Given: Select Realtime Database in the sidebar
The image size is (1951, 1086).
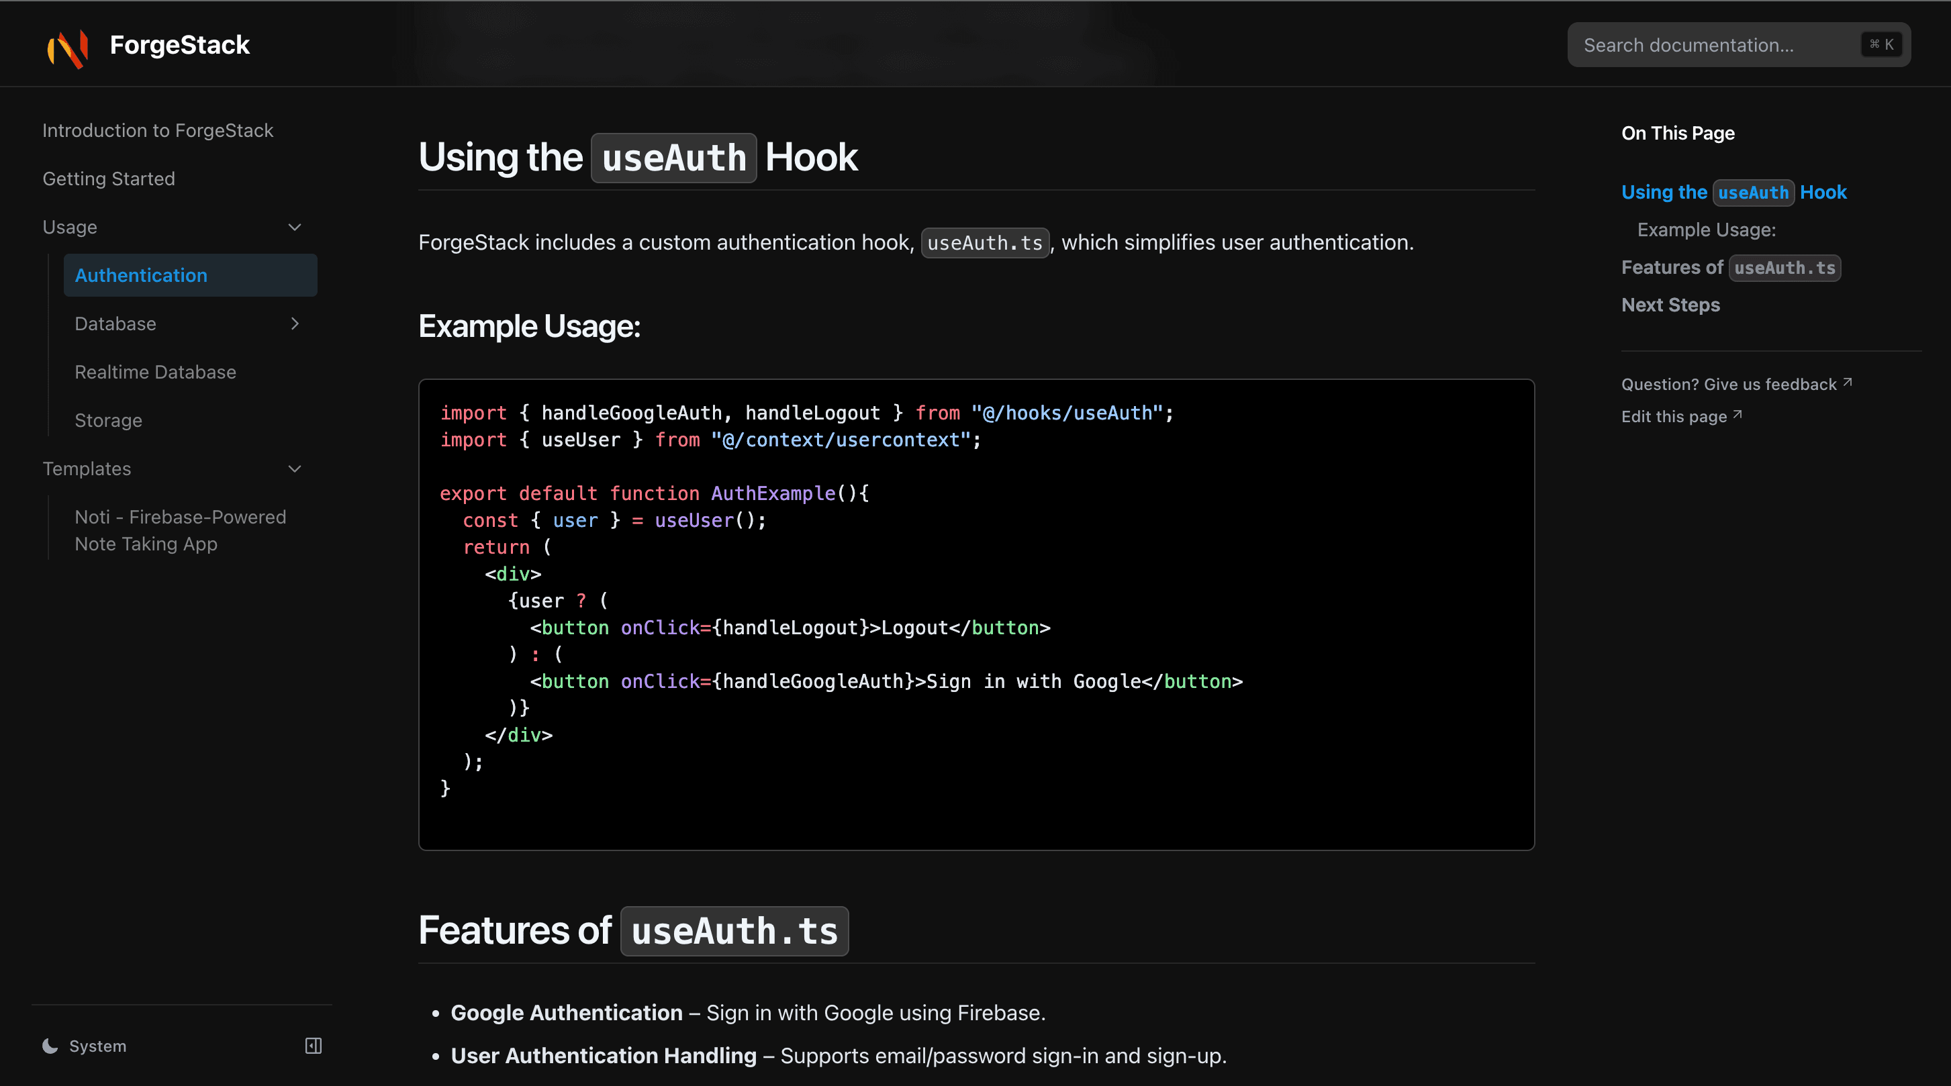Looking at the screenshot, I should click(x=155, y=372).
